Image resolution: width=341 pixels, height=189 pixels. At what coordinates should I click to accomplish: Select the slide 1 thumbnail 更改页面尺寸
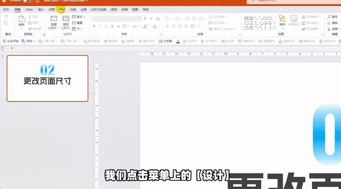[47, 78]
